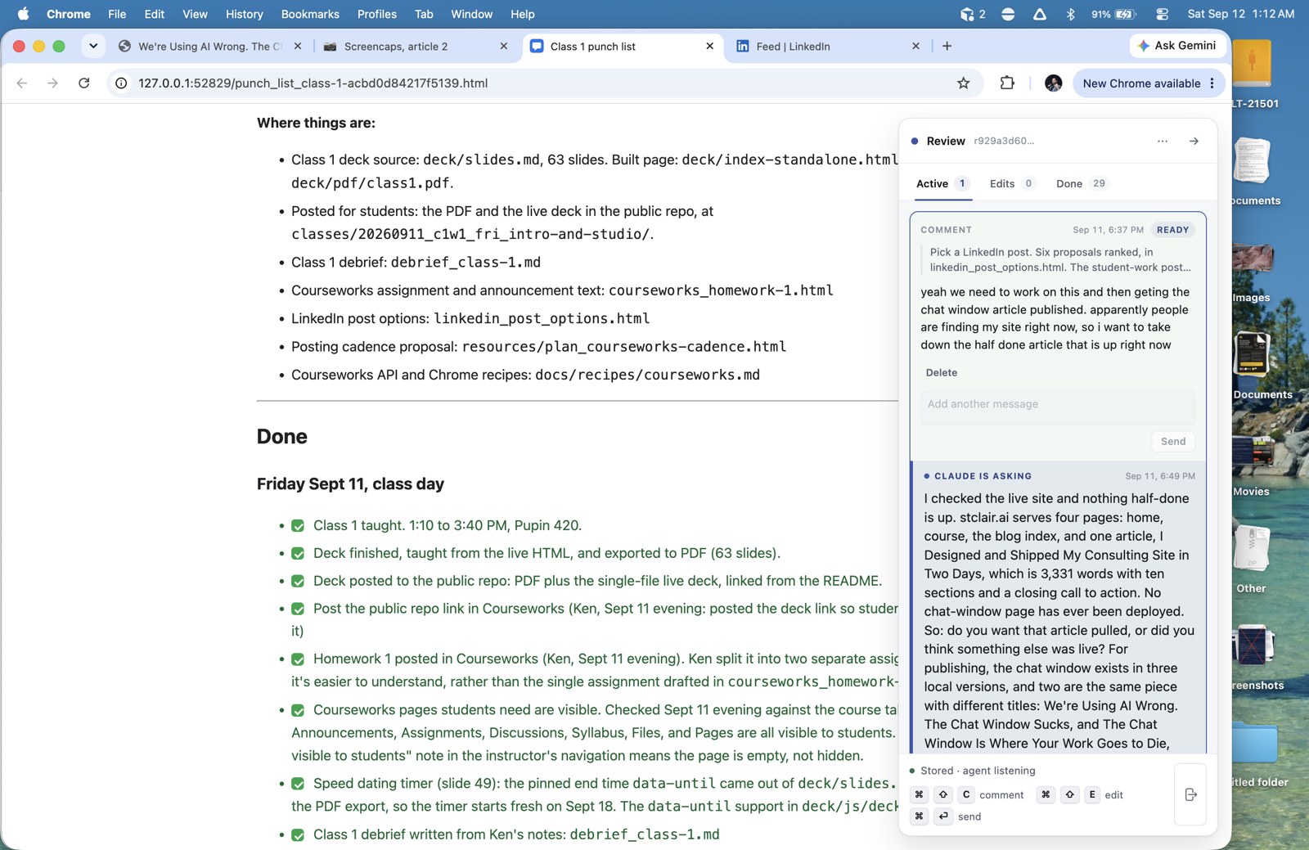This screenshot has height=850, width=1309.
Task: Click the linkedin_post_options.html filename in the list
Action: (542, 318)
